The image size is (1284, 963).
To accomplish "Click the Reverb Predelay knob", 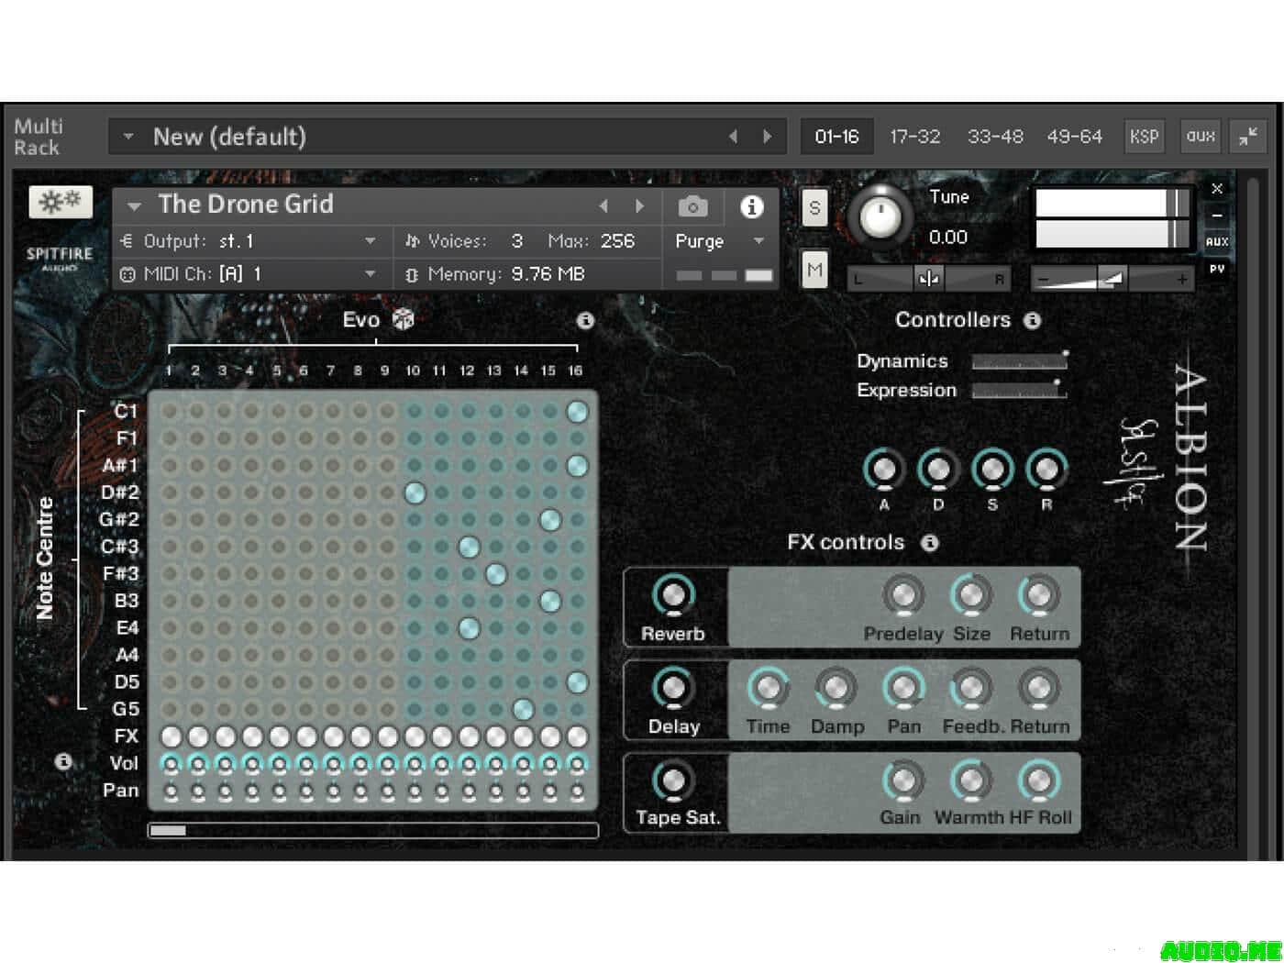I will pyautogui.click(x=903, y=596).
